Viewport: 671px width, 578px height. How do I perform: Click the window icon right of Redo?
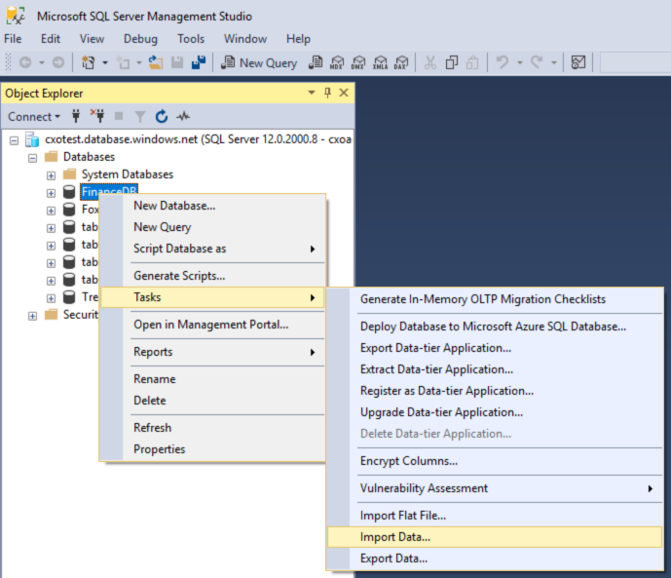[578, 63]
